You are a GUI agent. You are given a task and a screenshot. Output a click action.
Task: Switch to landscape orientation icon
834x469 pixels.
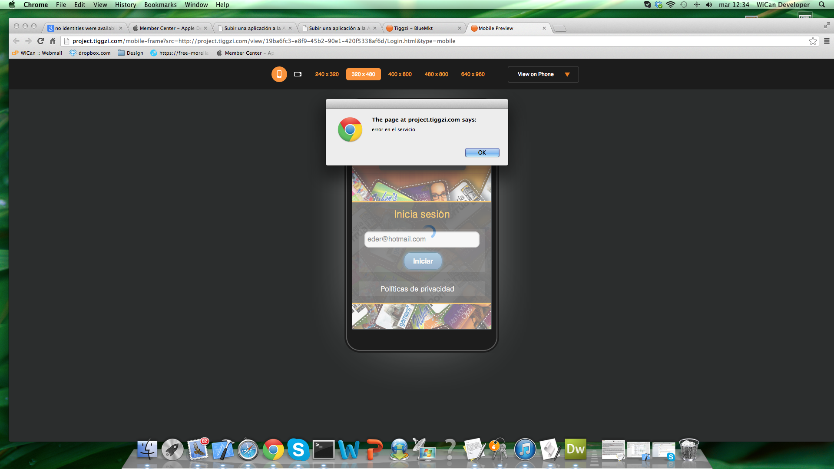click(298, 74)
